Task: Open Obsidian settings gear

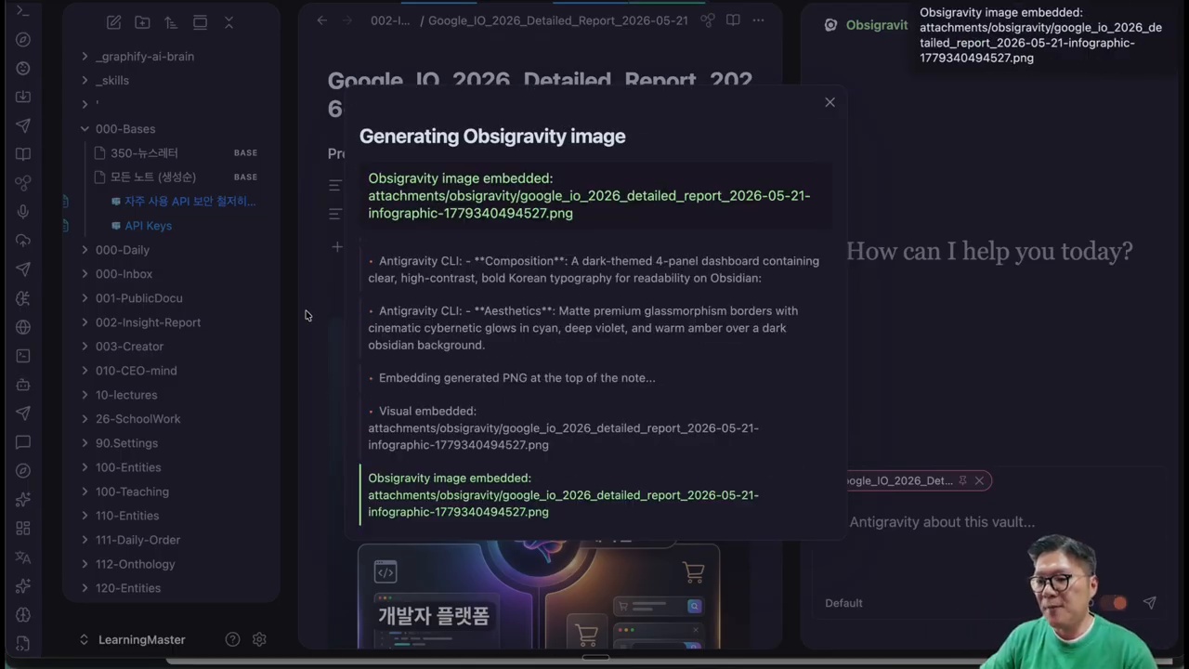Action: [259, 639]
